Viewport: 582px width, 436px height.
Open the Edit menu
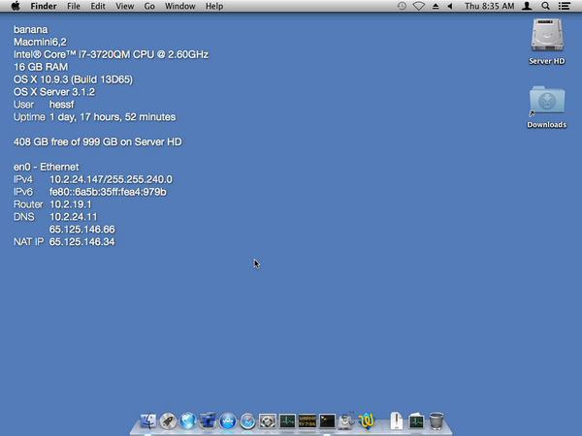[98, 7]
